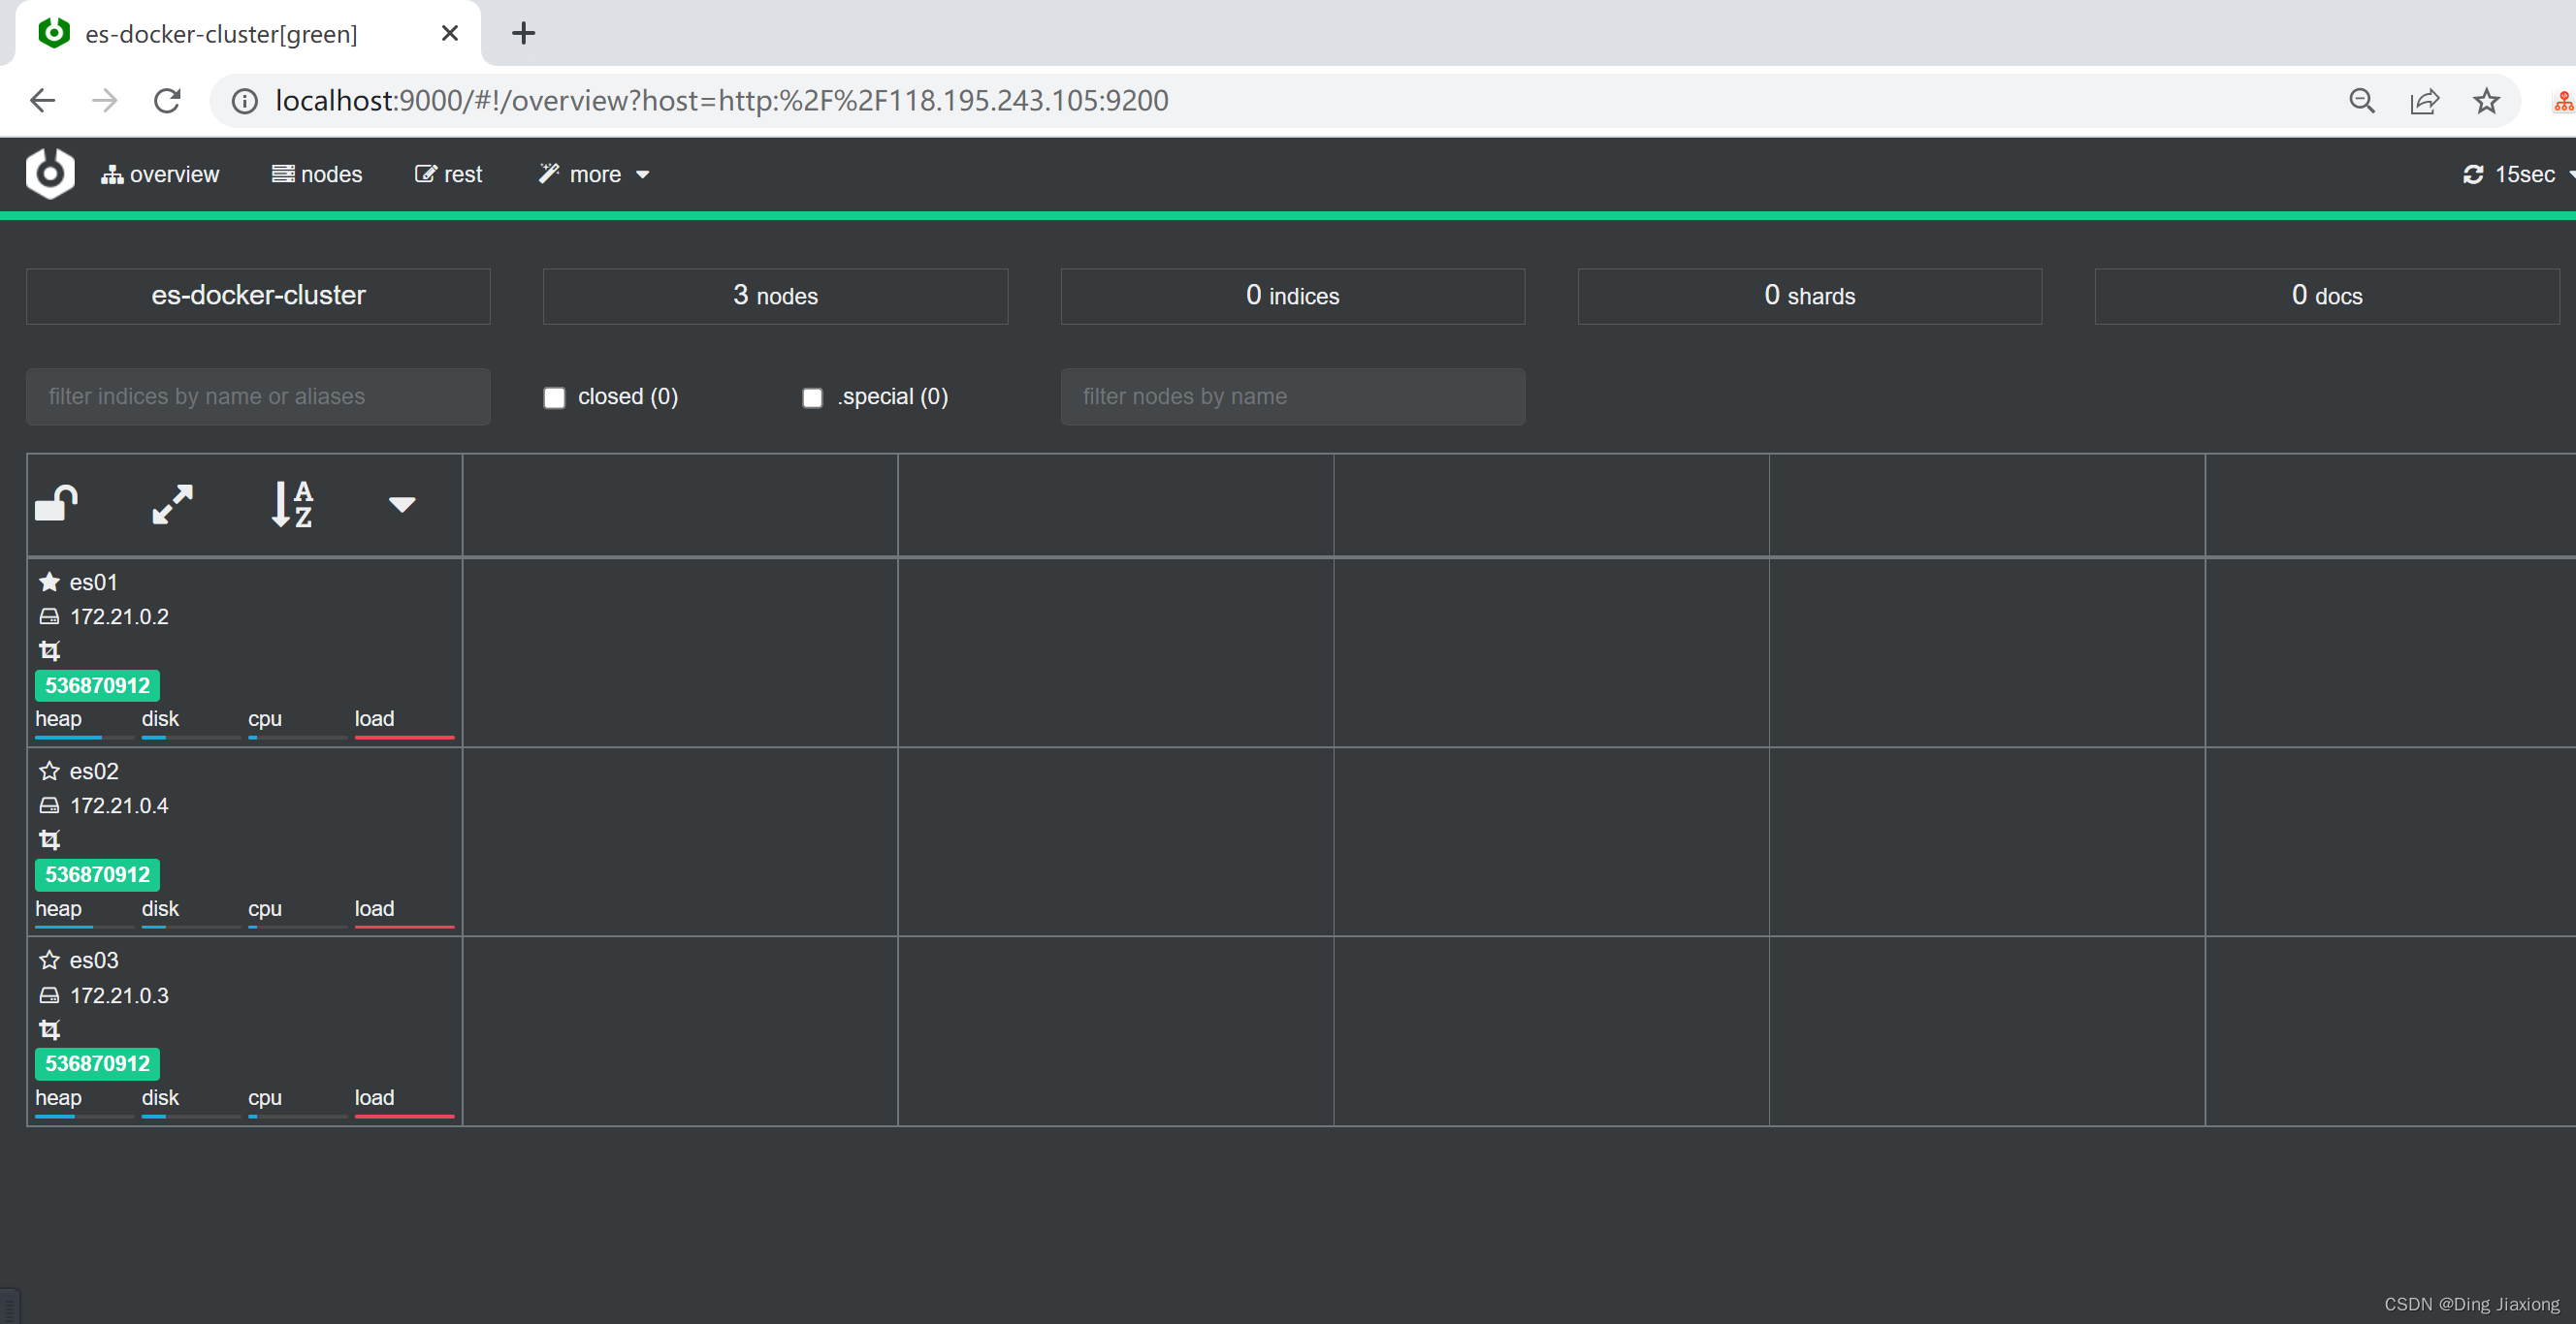Click the outline star of es02

coord(49,771)
